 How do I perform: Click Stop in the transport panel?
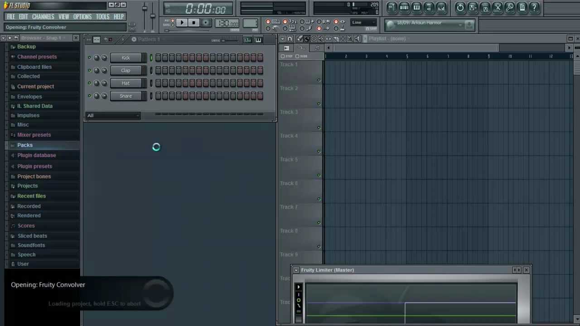pos(193,23)
